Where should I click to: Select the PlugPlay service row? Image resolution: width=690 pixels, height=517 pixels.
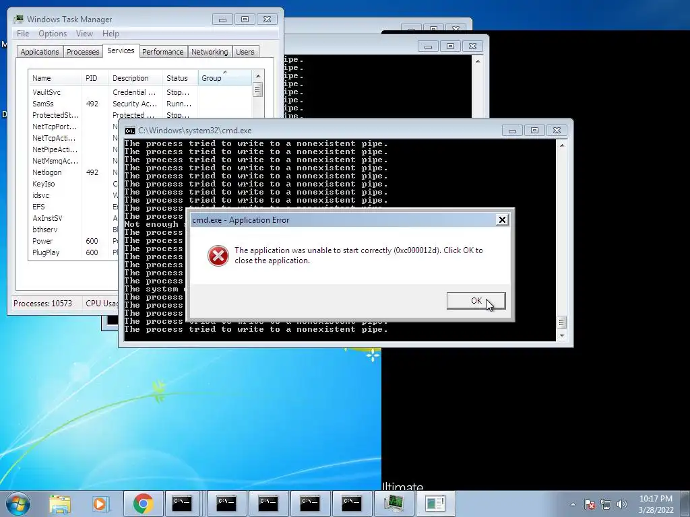click(x=73, y=252)
